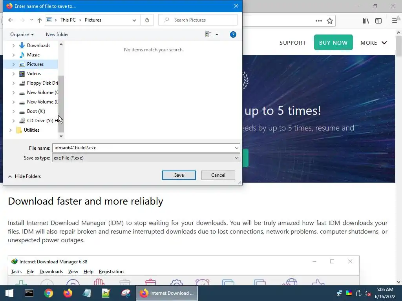Click the BUY NOW button

pos(333,42)
